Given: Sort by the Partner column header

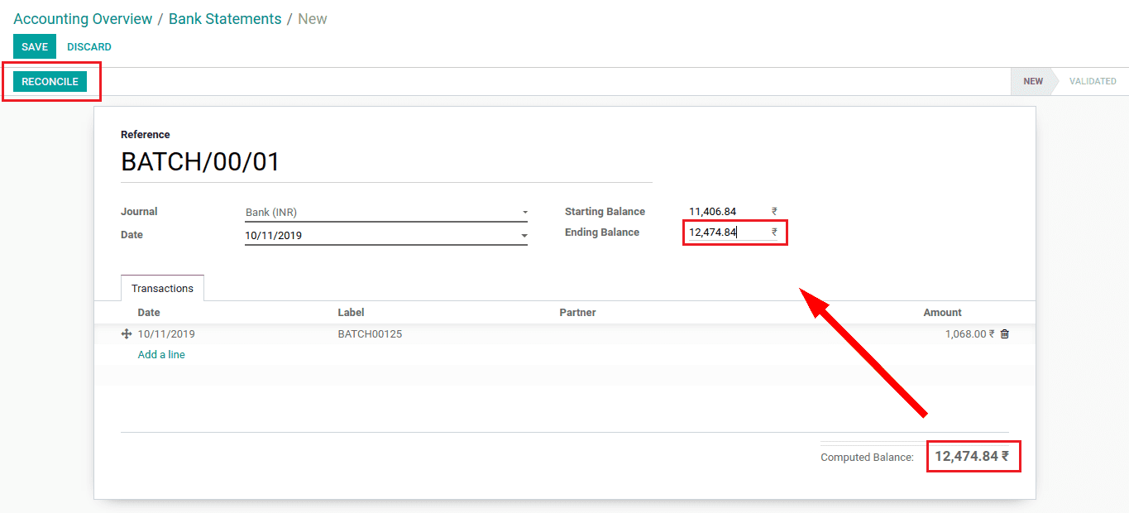Looking at the screenshot, I should [x=577, y=313].
